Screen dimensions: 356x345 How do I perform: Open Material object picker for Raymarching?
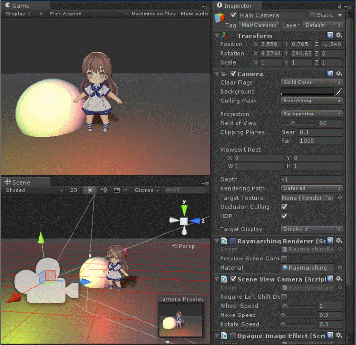click(x=340, y=267)
